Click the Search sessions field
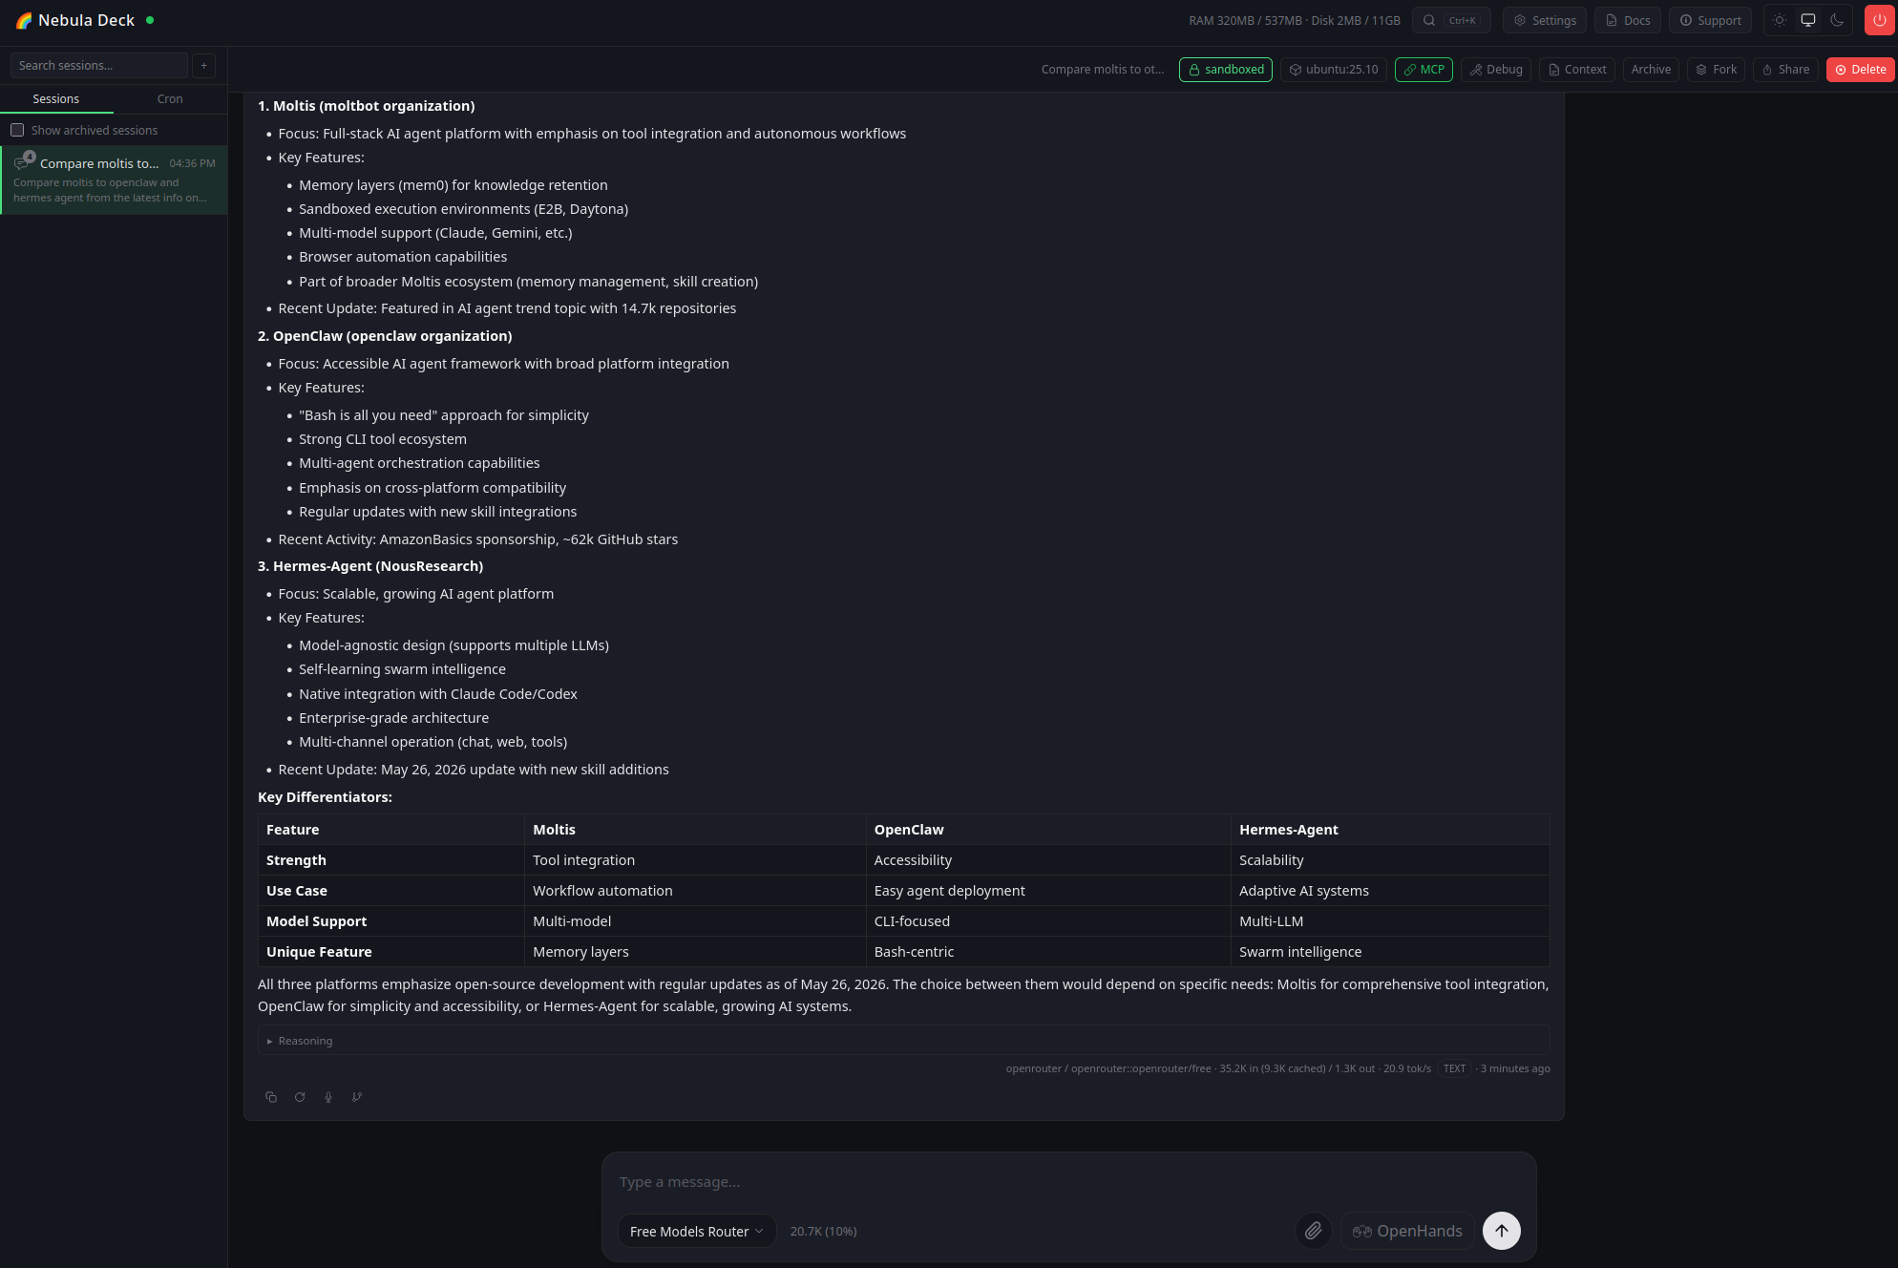 pyautogui.click(x=98, y=66)
